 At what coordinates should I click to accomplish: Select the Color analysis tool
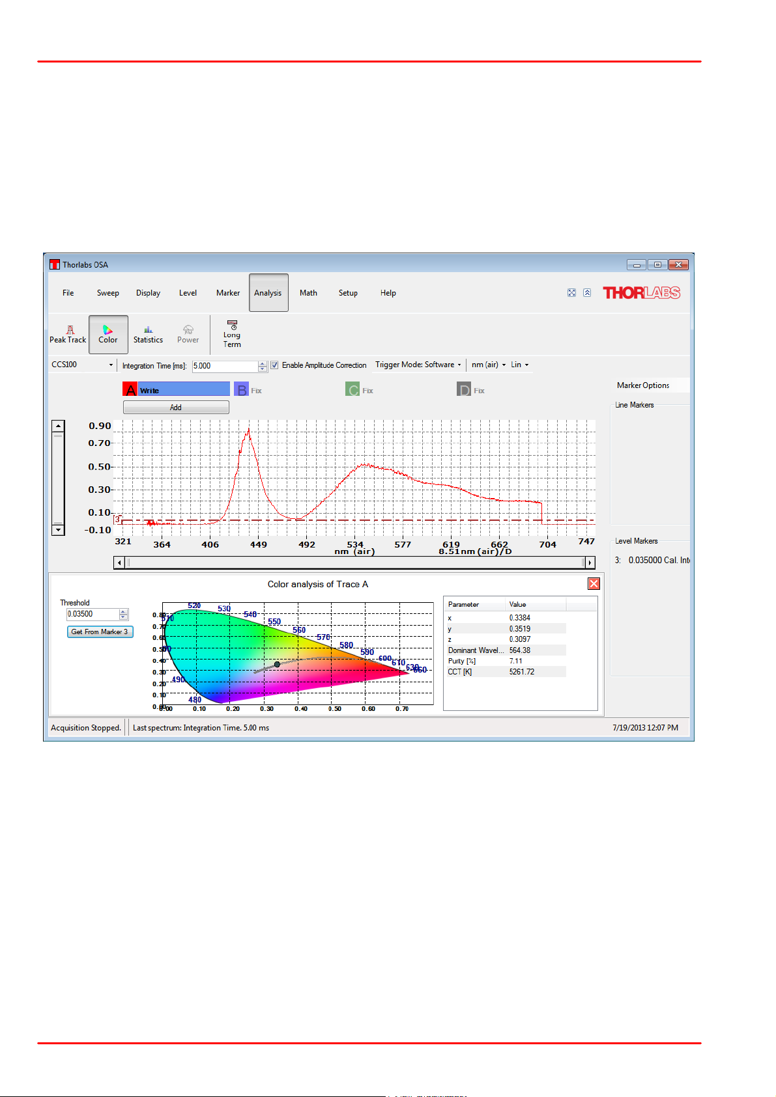click(x=108, y=335)
